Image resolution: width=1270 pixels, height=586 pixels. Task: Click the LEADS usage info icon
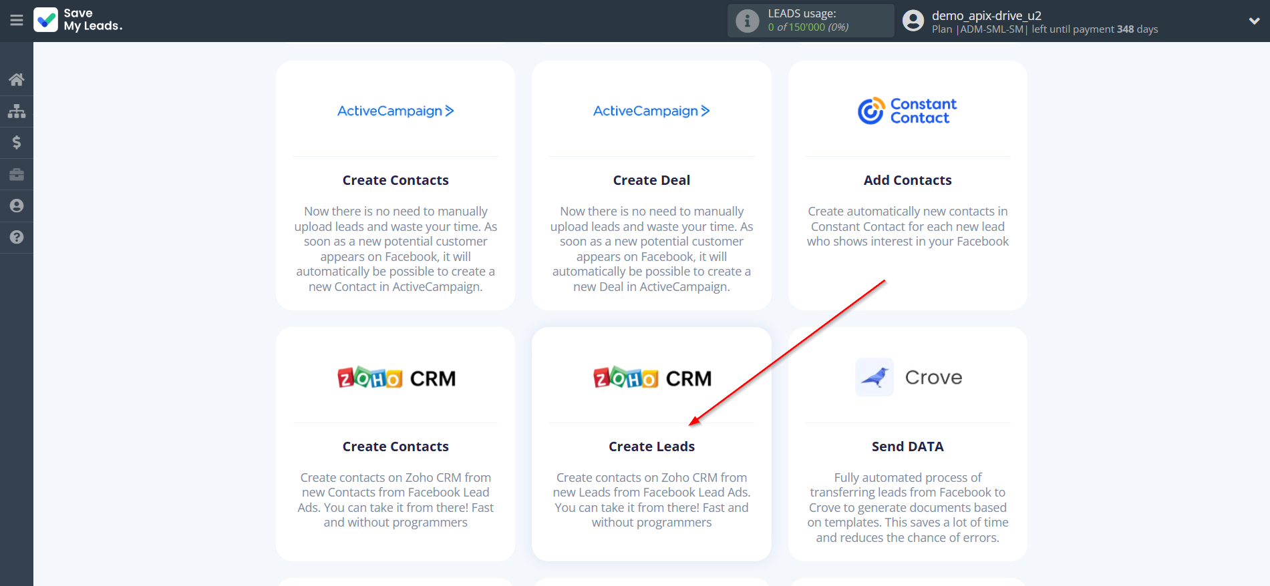point(747,21)
